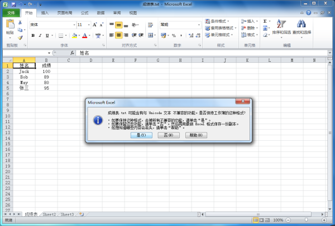Screen dimensions: 335x226
Task: Click the Merge and Center icon
Action: click(150, 35)
